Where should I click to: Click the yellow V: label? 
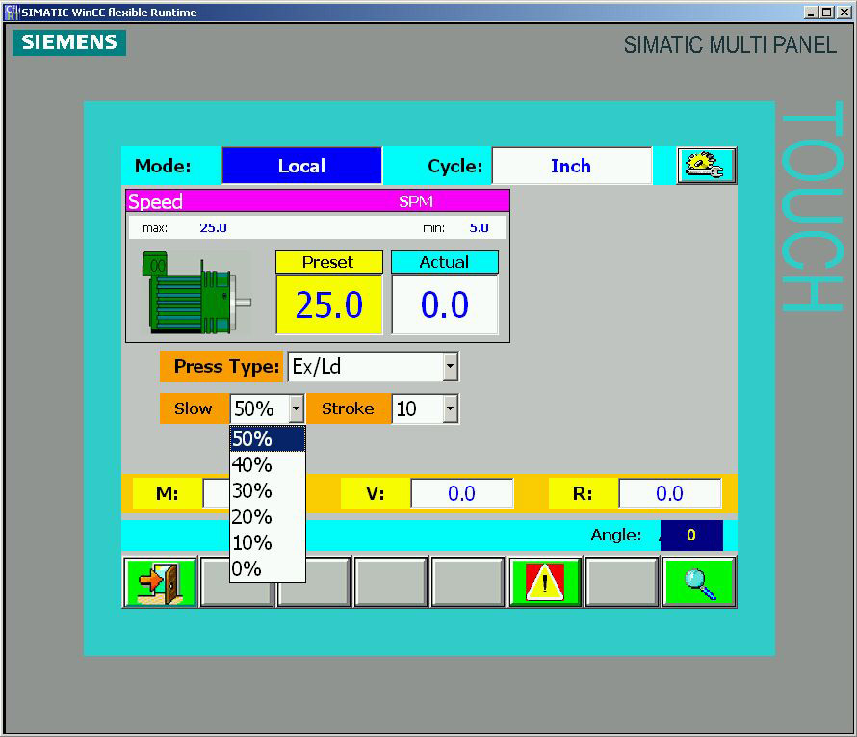[376, 493]
